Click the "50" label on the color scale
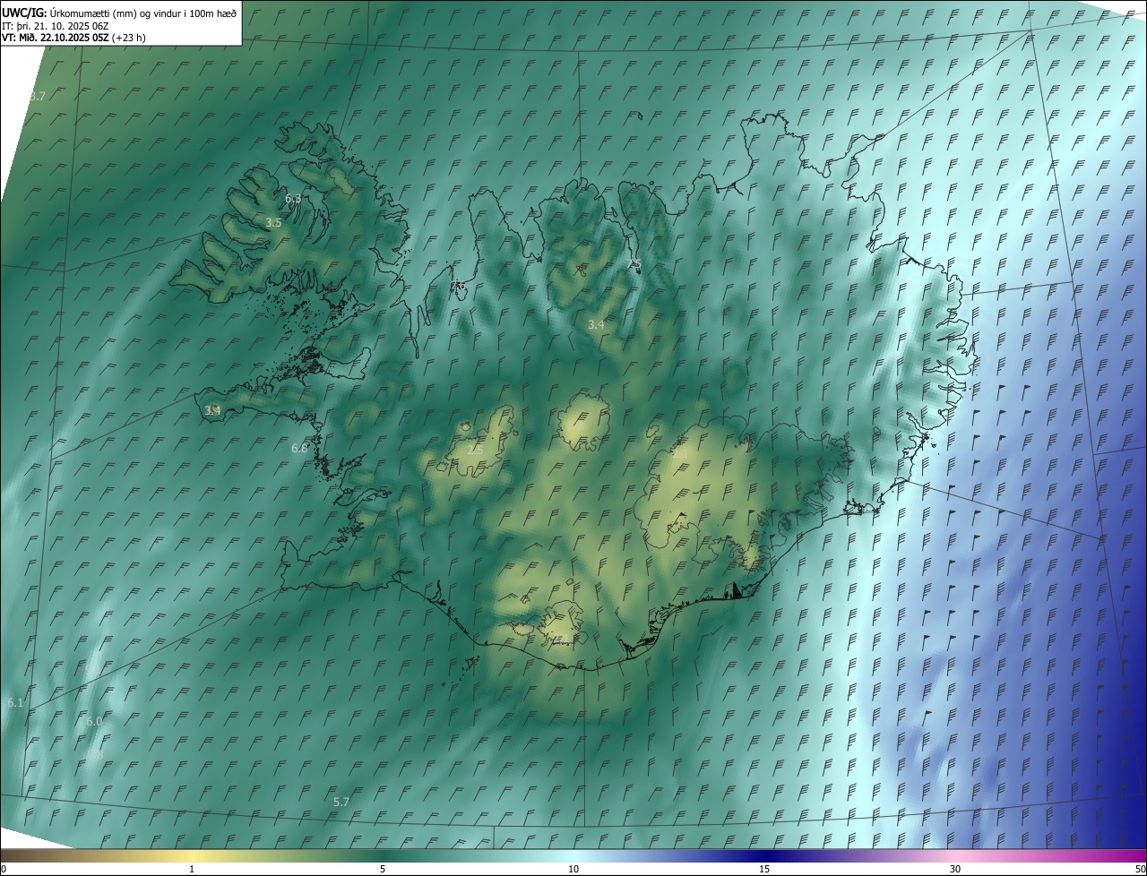Viewport: 1147px width, 876px height. point(1140,869)
